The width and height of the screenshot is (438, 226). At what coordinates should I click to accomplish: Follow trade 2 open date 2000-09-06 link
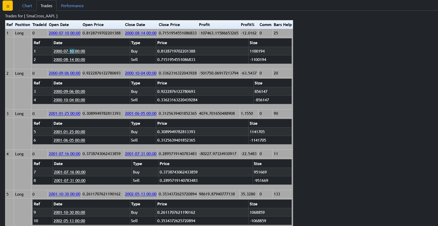[x=64, y=73]
